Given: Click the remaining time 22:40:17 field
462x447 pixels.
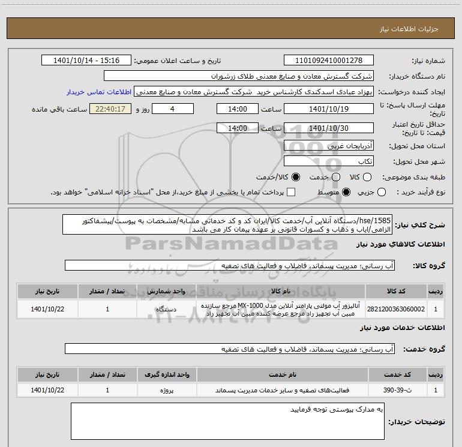Looking at the screenshot, I should pyautogui.click(x=110, y=109).
